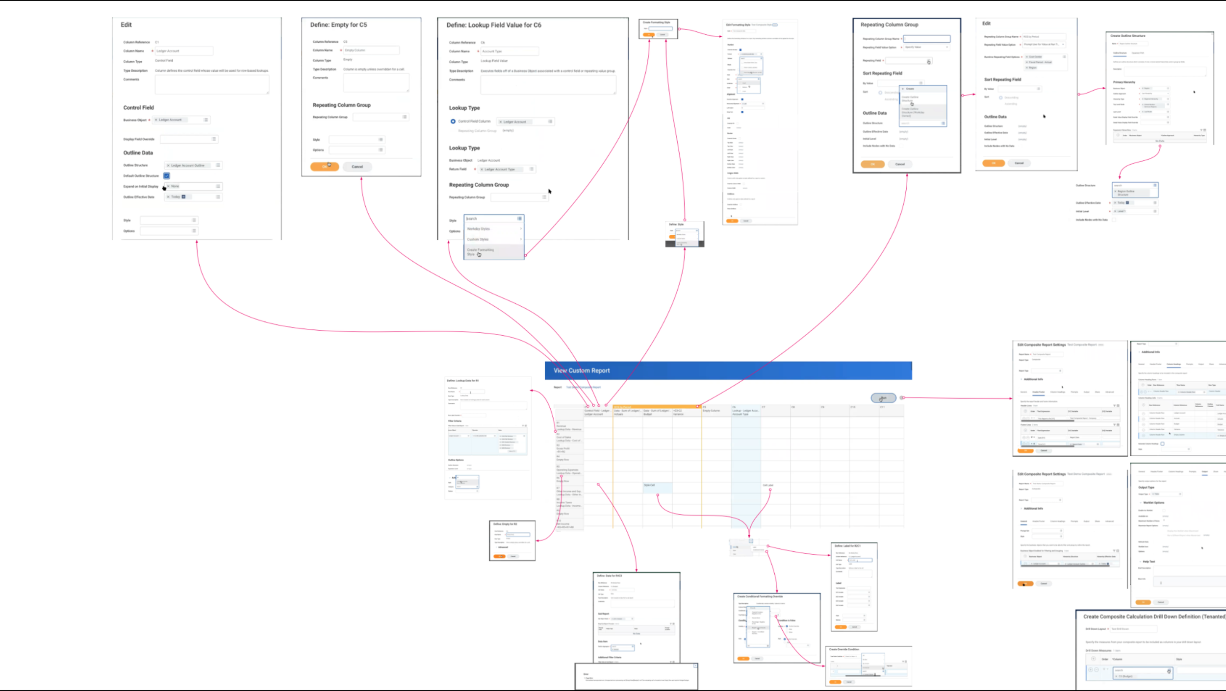This screenshot has width=1226, height=691.
Task: Open Business Object prompt list icon
Action: tap(206, 120)
